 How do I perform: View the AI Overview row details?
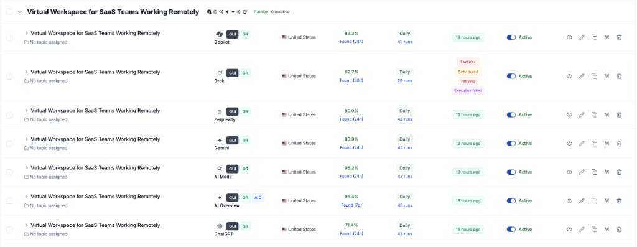click(x=569, y=201)
